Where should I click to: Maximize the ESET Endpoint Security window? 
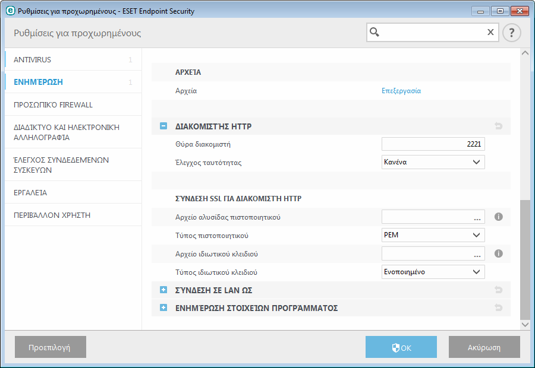(500, 11)
